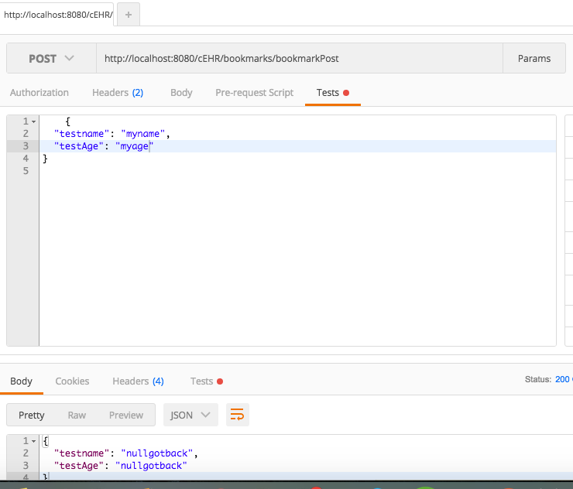Viewport: 573px width, 489px height.
Task: Select the request Body tab
Action: tap(181, 92)
